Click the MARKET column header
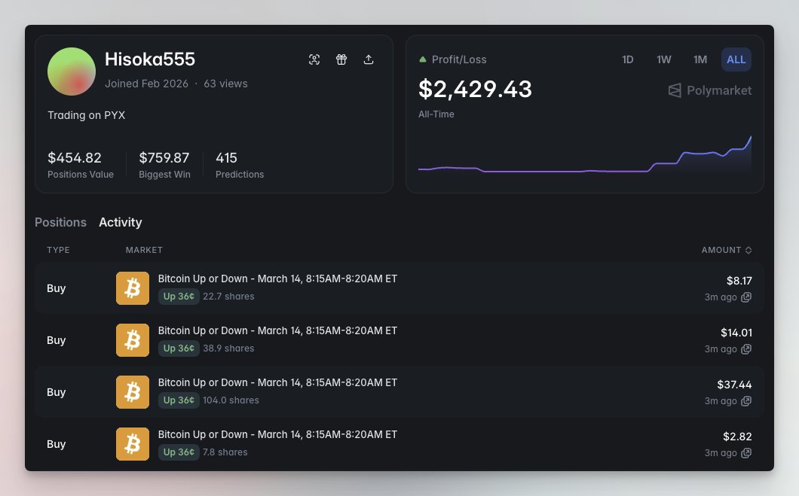Image resolution: width=799 pixels, height=496 pixels. tap(144, 250)
